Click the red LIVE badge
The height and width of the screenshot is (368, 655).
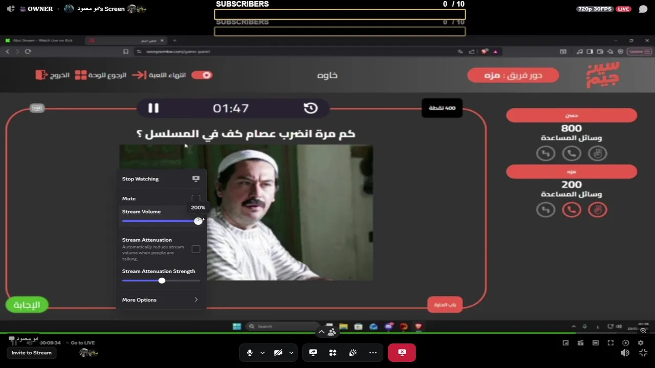click(623, 9)
